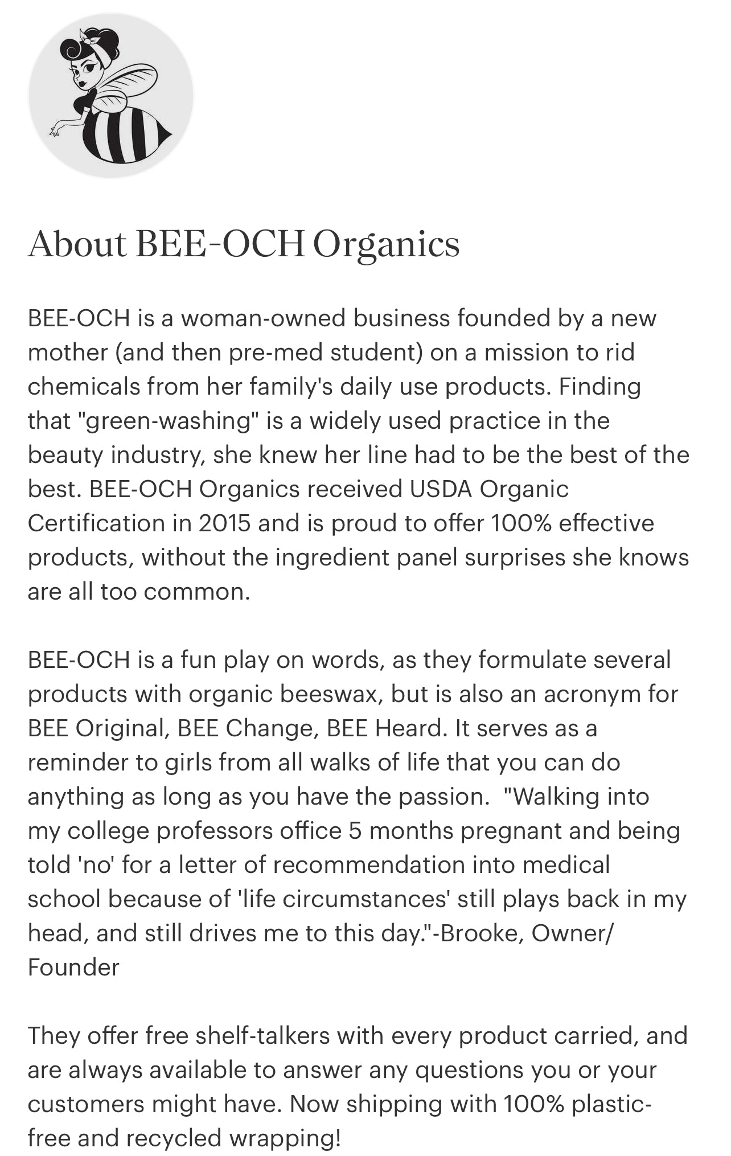Viewport: 731px width, 1156px height.
Task: Click the "About BEE-OCH Organics" heading
Action: (x=244, y=244)
